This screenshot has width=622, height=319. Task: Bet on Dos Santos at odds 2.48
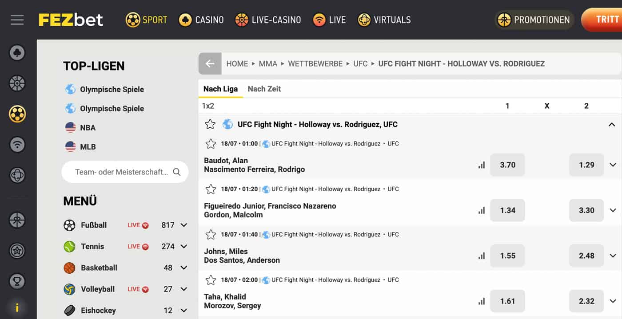586,256
